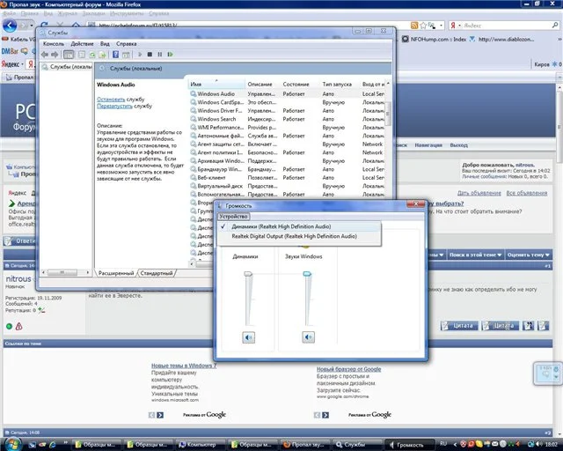Click Звуки Windows volume slider thumb

[307, 274]
